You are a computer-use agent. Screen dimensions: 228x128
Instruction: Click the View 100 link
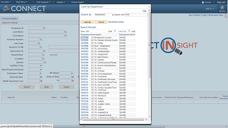tap(85, 31)
